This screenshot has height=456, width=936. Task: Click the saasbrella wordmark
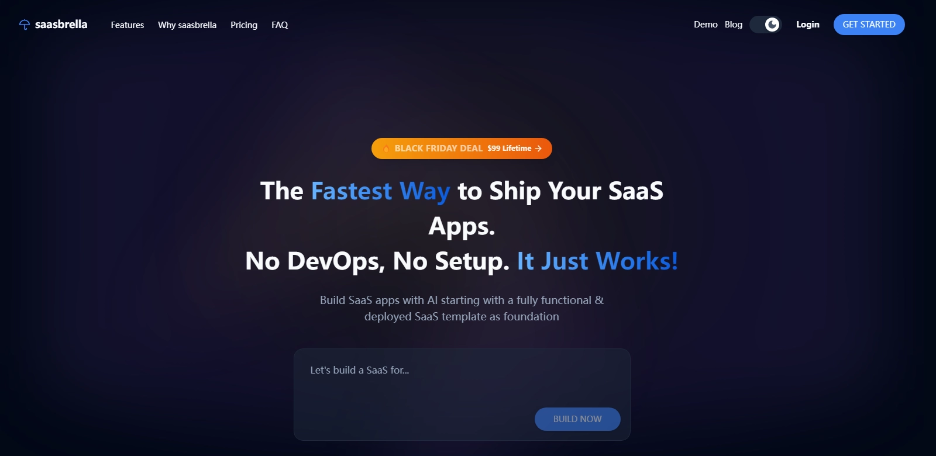(61, 25)
